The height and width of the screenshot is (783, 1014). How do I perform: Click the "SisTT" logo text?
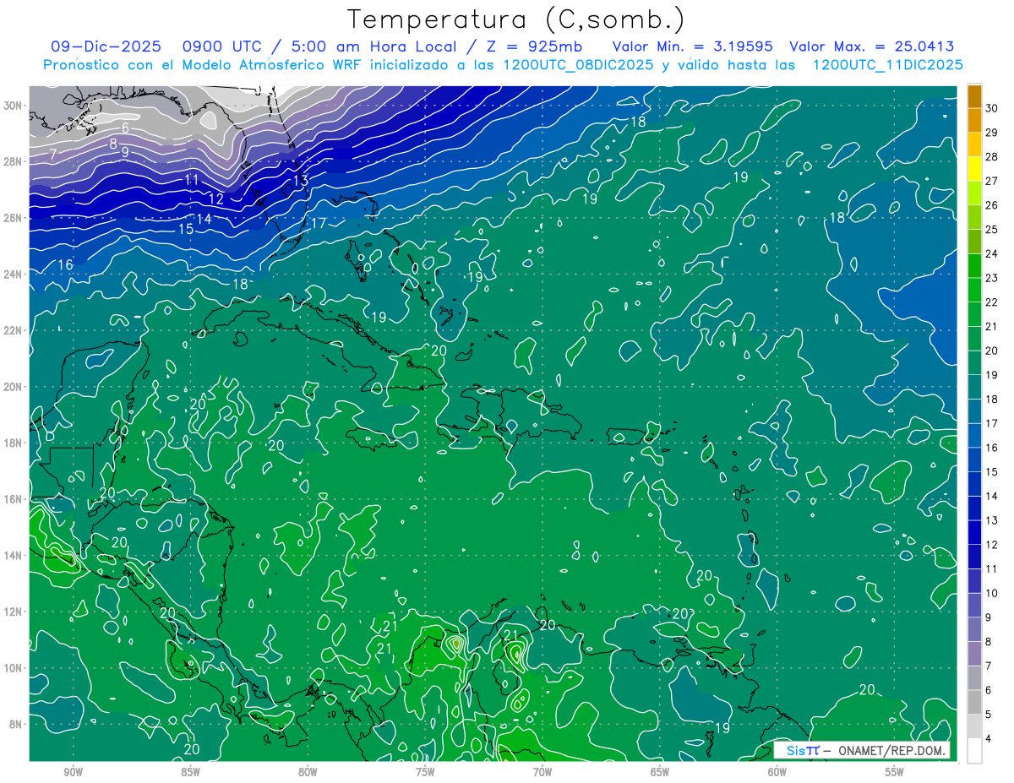[802, 750]
